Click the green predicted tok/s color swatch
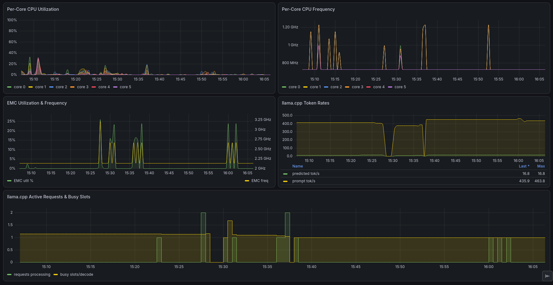The height and width of the screenshot is (285, 553). point(285,174)
